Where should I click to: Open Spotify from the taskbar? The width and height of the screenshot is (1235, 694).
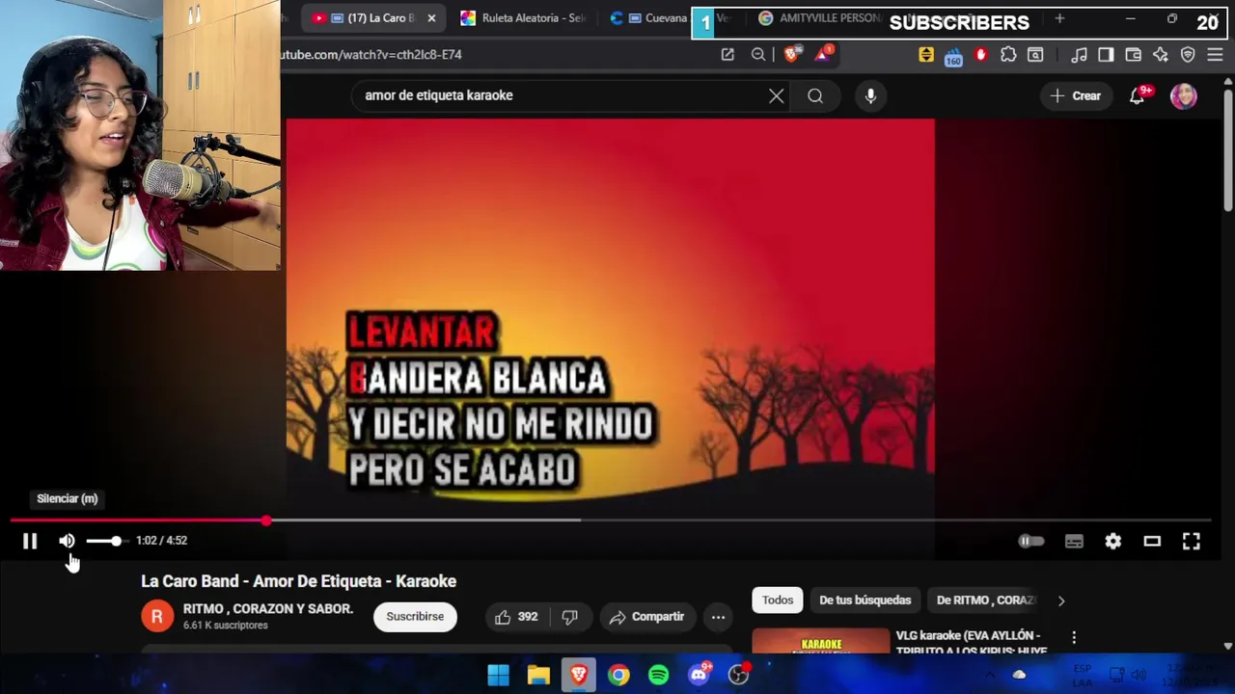tap(659, 675)
